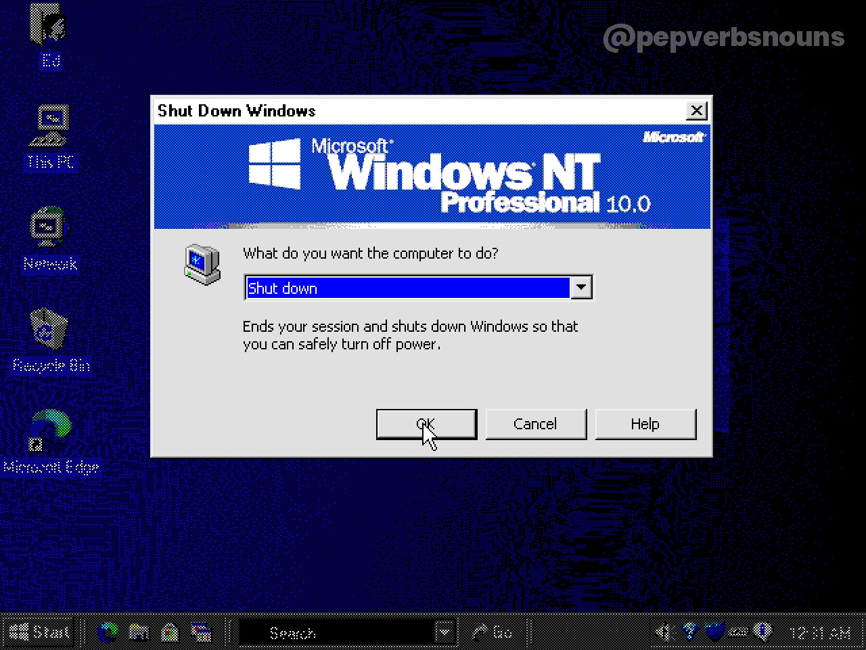
Task: Open the network tray icon
Action: pos(689,632)
